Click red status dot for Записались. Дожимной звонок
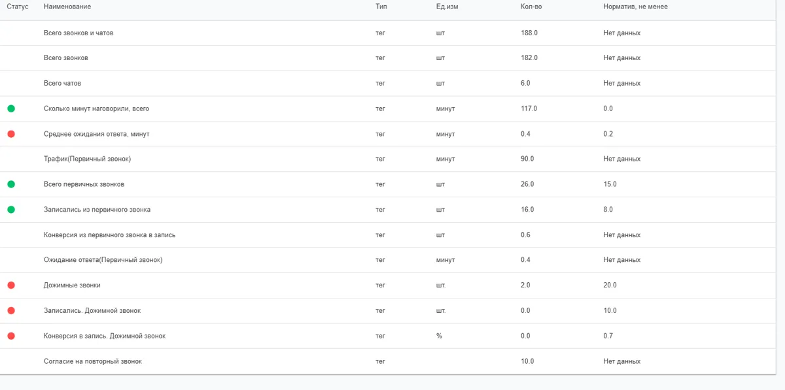The width and height of the screenshot is (785, 390). point(11,311)
